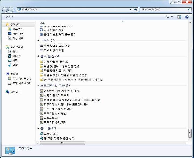Click icon of 파일 및 폴더의 검색 옵션 변경

[41, 66]
